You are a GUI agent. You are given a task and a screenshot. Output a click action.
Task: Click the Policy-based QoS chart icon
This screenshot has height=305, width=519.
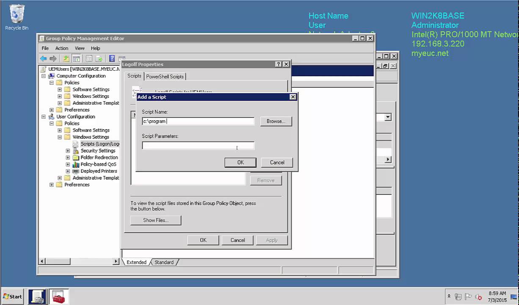(x=76, y=164)
